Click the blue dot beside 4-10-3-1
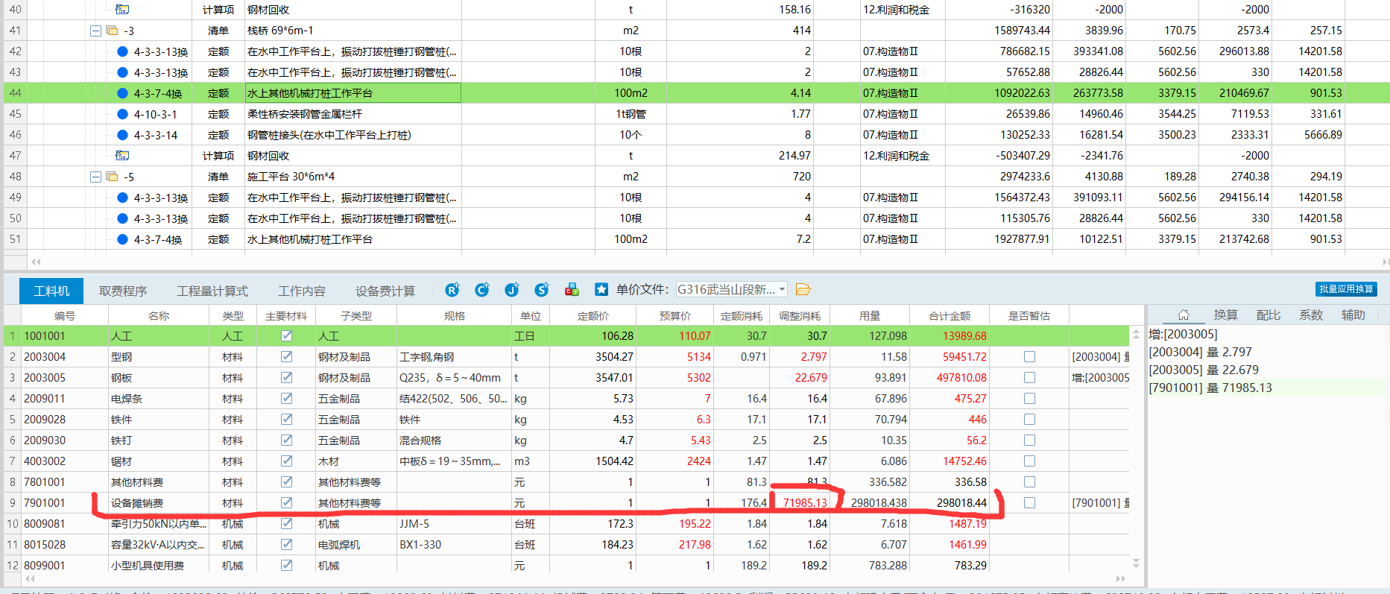 click(x=123, y=114)
